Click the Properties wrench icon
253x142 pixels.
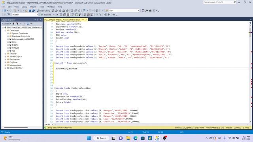click(147, 11)
